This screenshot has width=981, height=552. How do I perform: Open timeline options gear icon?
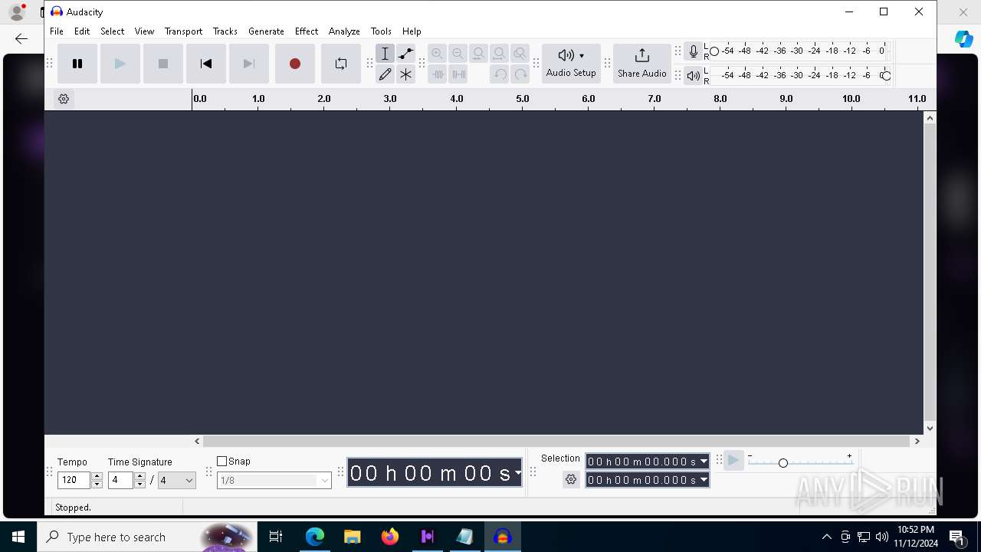pyautogui.click(x=64, y=99)
